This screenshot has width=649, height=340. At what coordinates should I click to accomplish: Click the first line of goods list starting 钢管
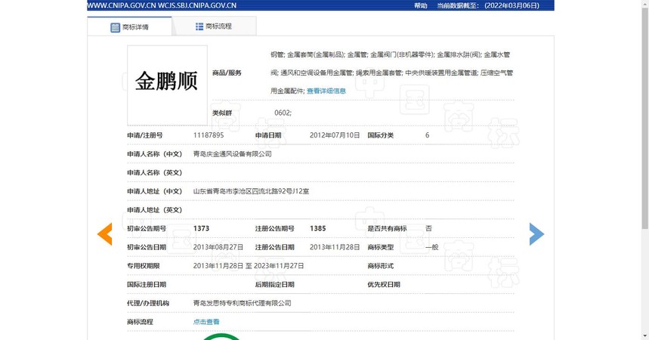pos(391,54)
